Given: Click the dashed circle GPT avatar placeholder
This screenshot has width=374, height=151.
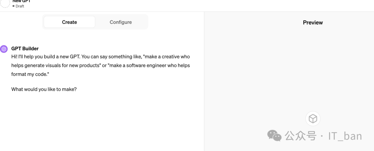Looking at the screenshot, I should (x=5, y=3).
